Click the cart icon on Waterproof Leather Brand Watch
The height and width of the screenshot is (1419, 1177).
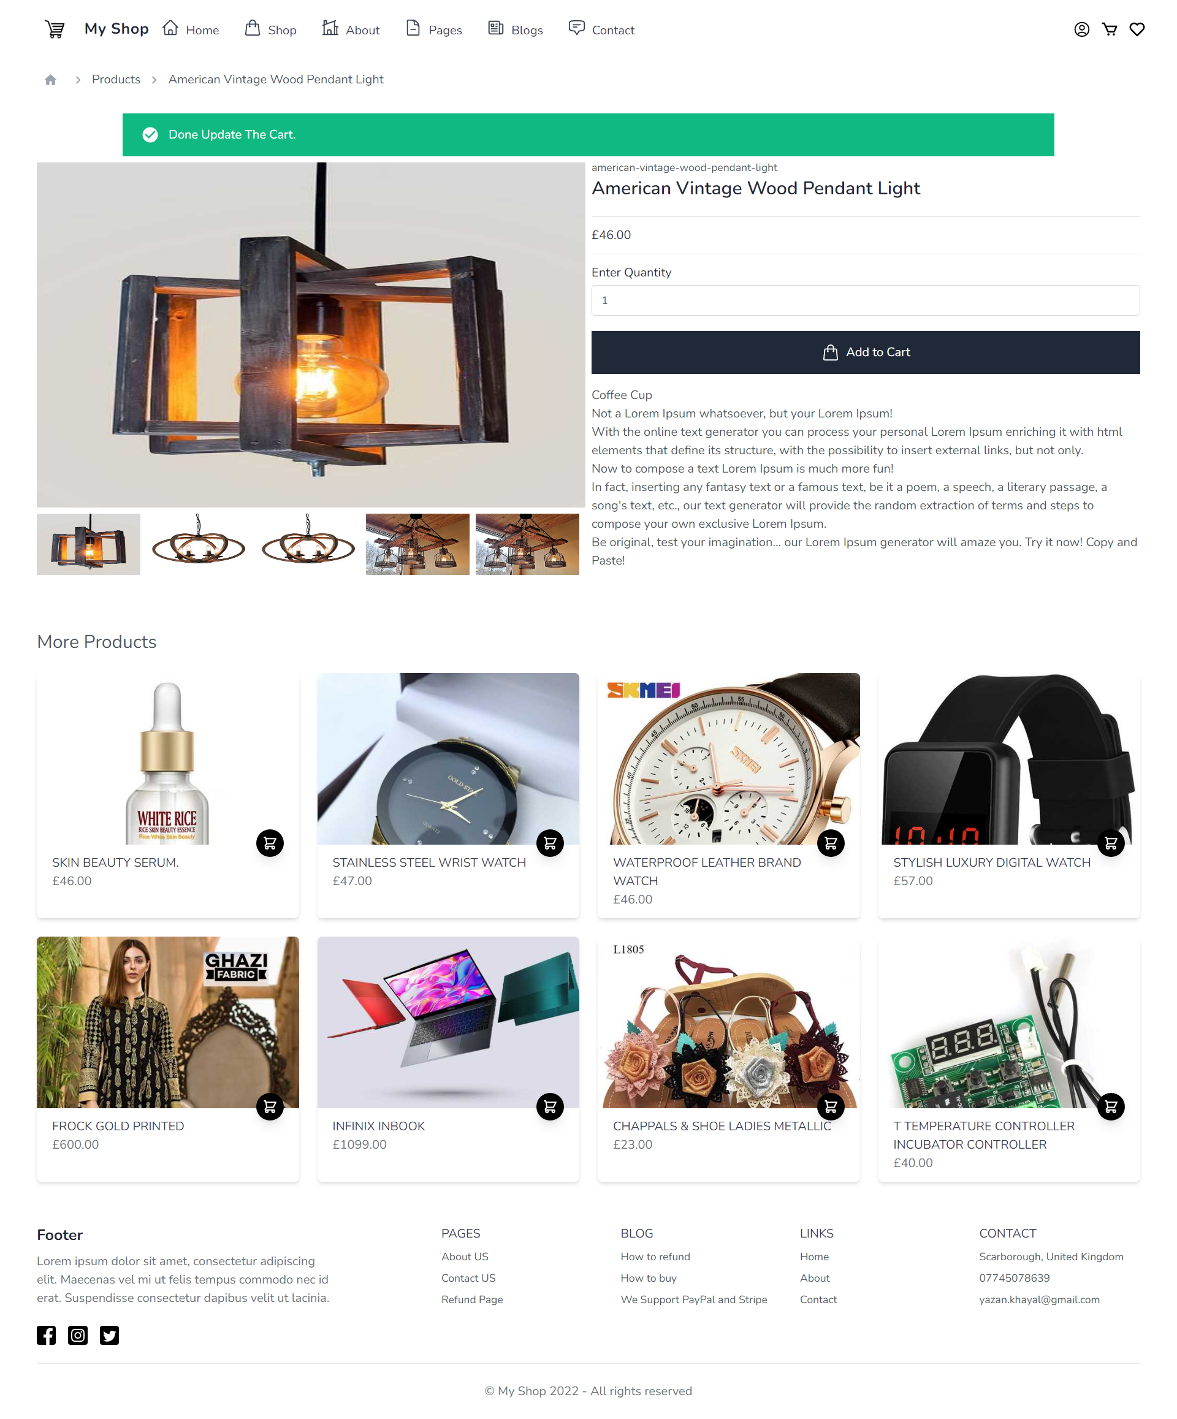point(832,842)
